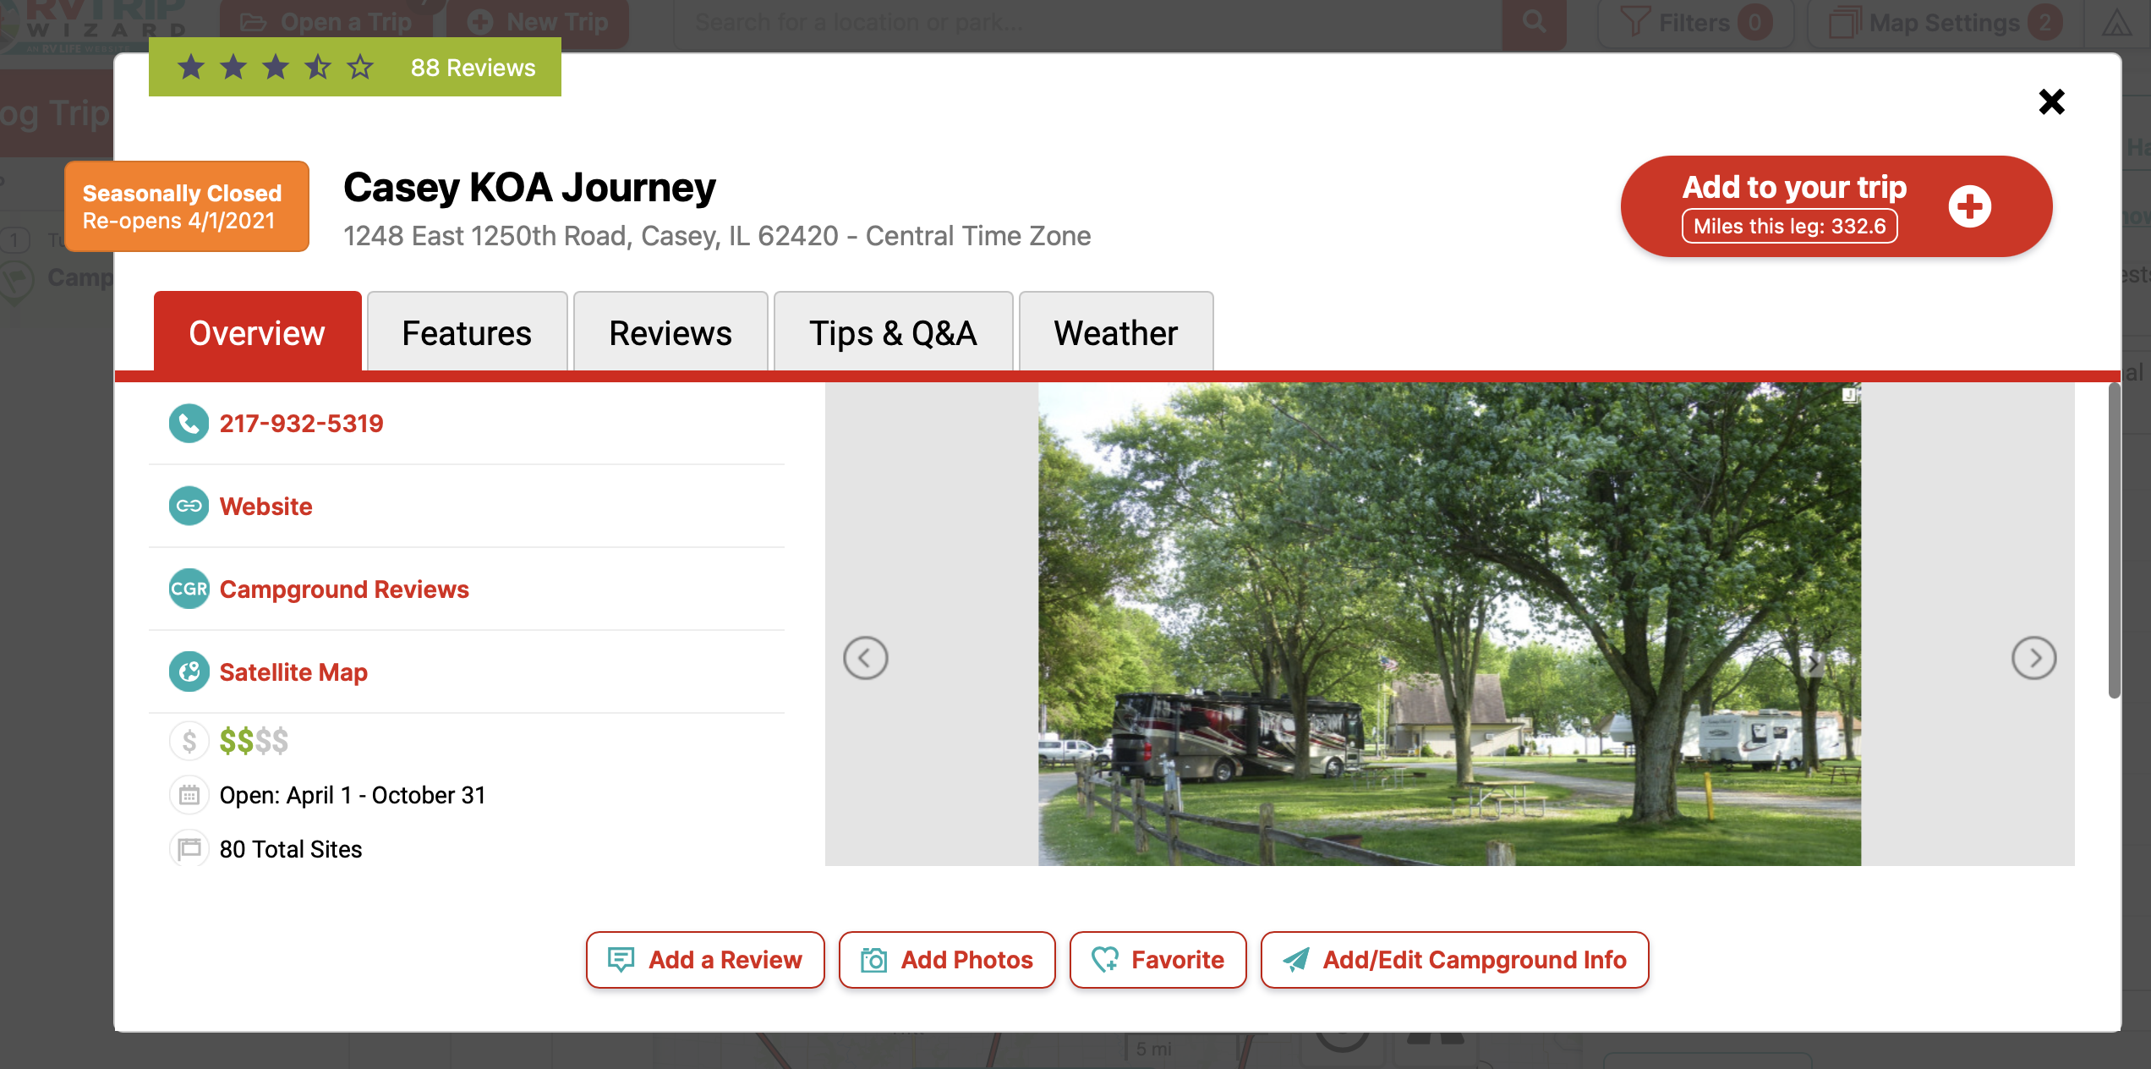2151x1069 pixels.
Task: Click the Add Photos button
Action: tap(947, 960)
